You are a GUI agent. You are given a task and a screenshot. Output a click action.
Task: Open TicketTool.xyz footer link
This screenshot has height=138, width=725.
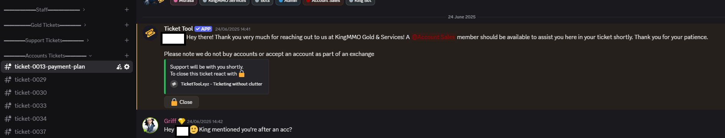pos(221,84)
